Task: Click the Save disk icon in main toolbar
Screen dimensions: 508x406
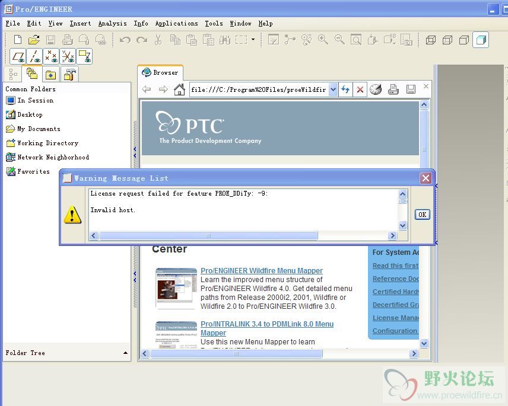Action: click(50, 40)
